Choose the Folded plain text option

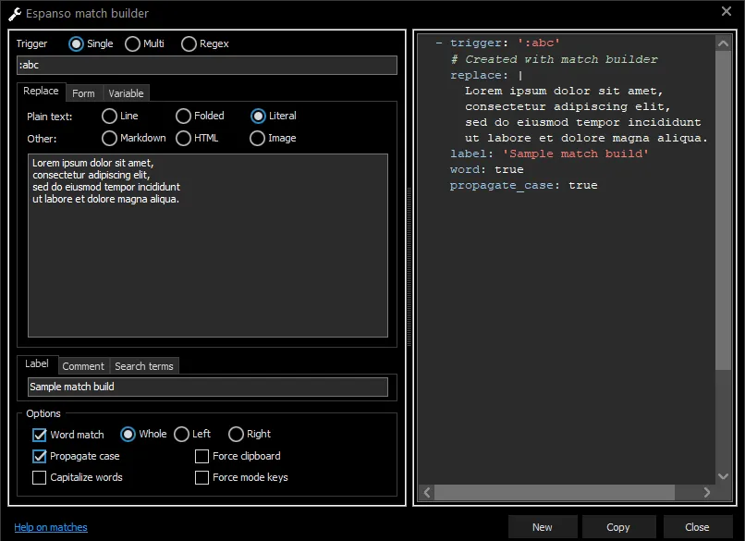coord(184,116)
